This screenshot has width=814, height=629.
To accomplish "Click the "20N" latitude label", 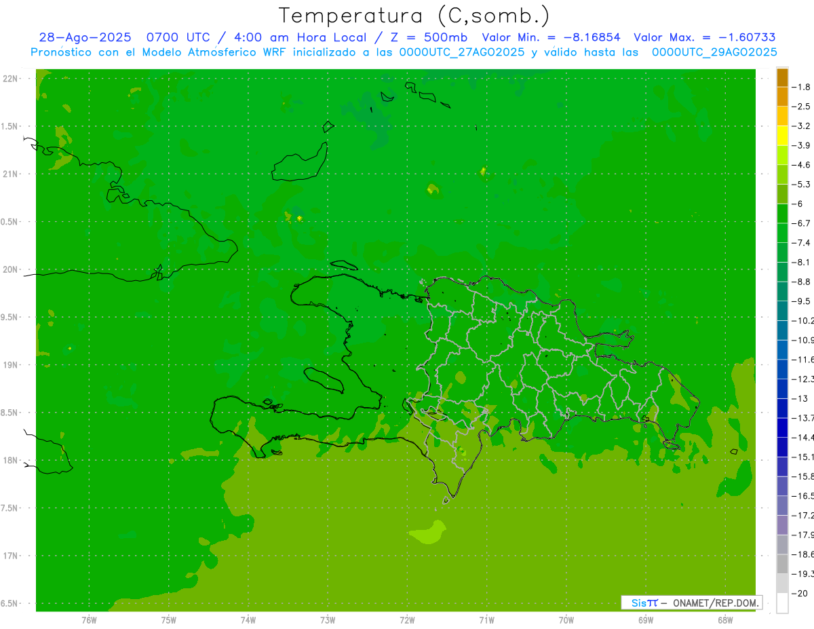I will [12, 269].
